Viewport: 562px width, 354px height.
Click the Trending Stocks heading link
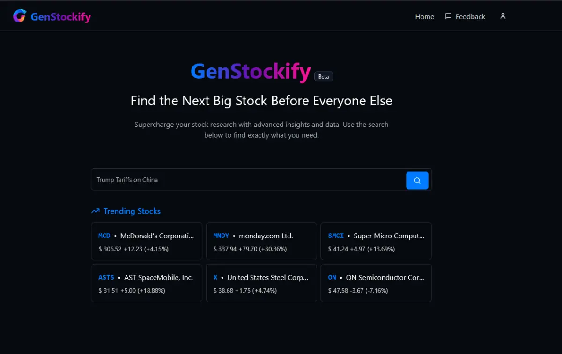pos(132,211)
